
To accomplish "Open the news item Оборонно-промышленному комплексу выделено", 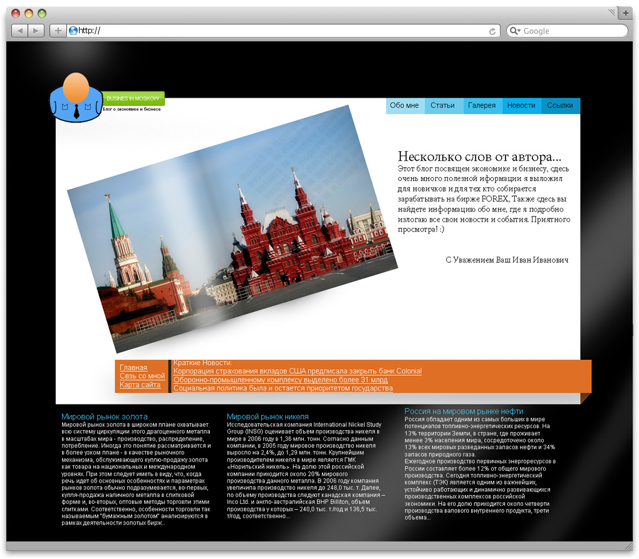I will pyautogui.click(x=281, y=380).
